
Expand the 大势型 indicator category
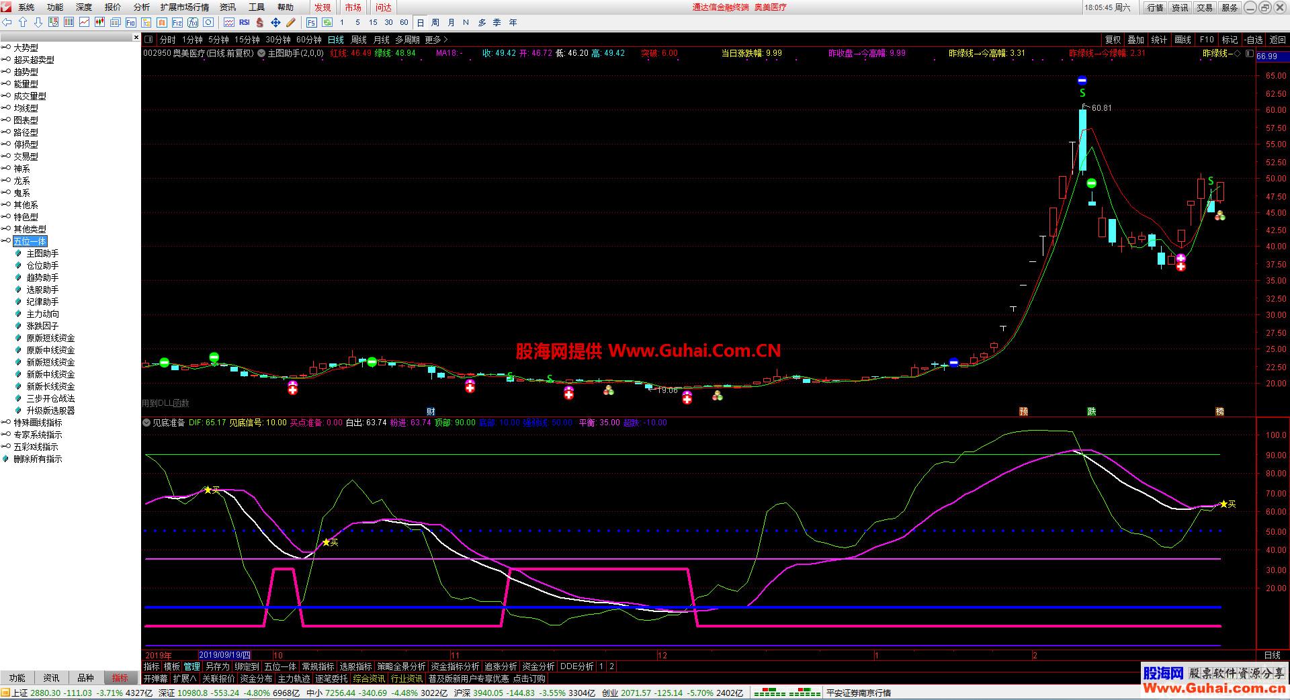[5, 48]
